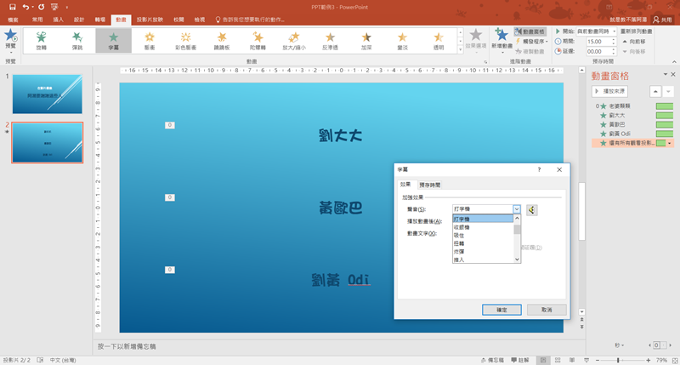Select the slide 1 thumbnail
Screen dimensions: 680x365
point(47,94)
